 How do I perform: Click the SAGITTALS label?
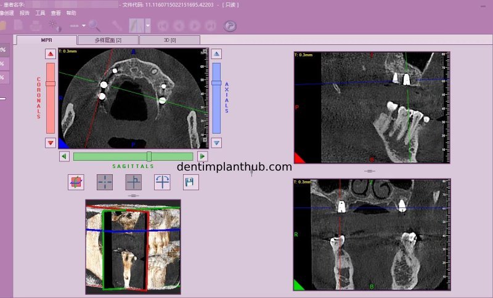pyautogui.click(x=133, y=166)
